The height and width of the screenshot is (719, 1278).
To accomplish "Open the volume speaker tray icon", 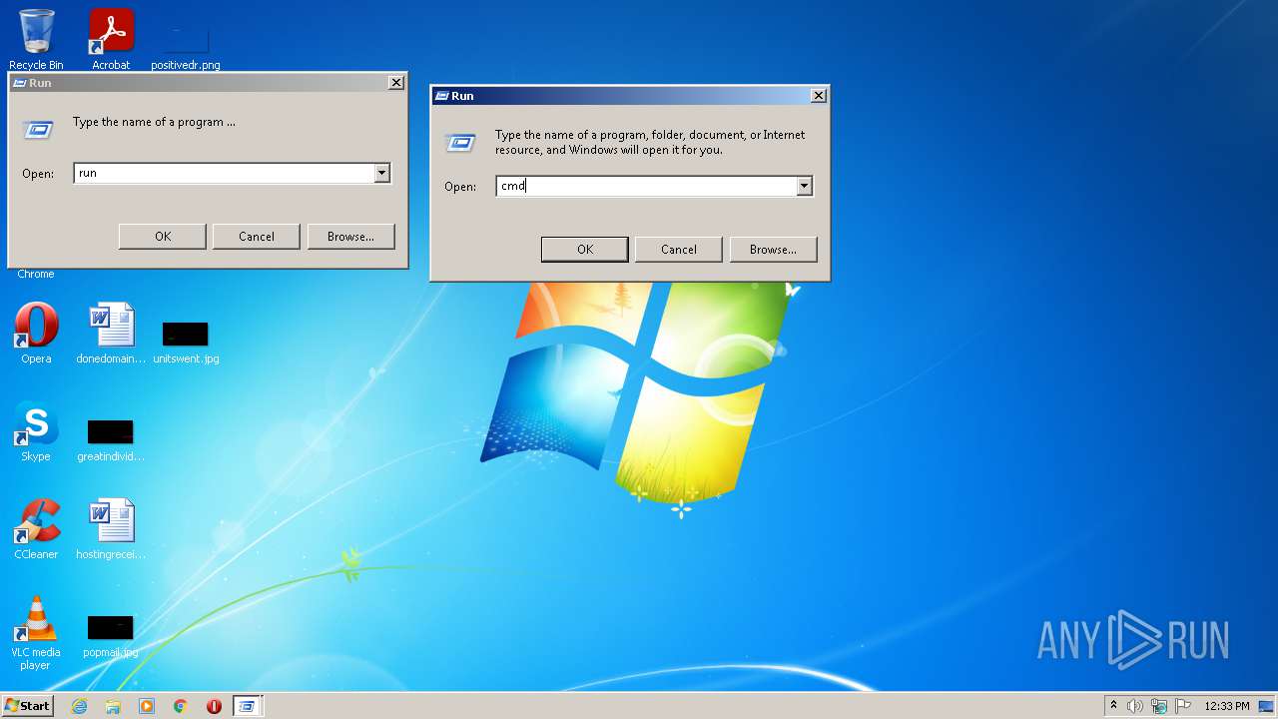I will tap(1135, 706).
